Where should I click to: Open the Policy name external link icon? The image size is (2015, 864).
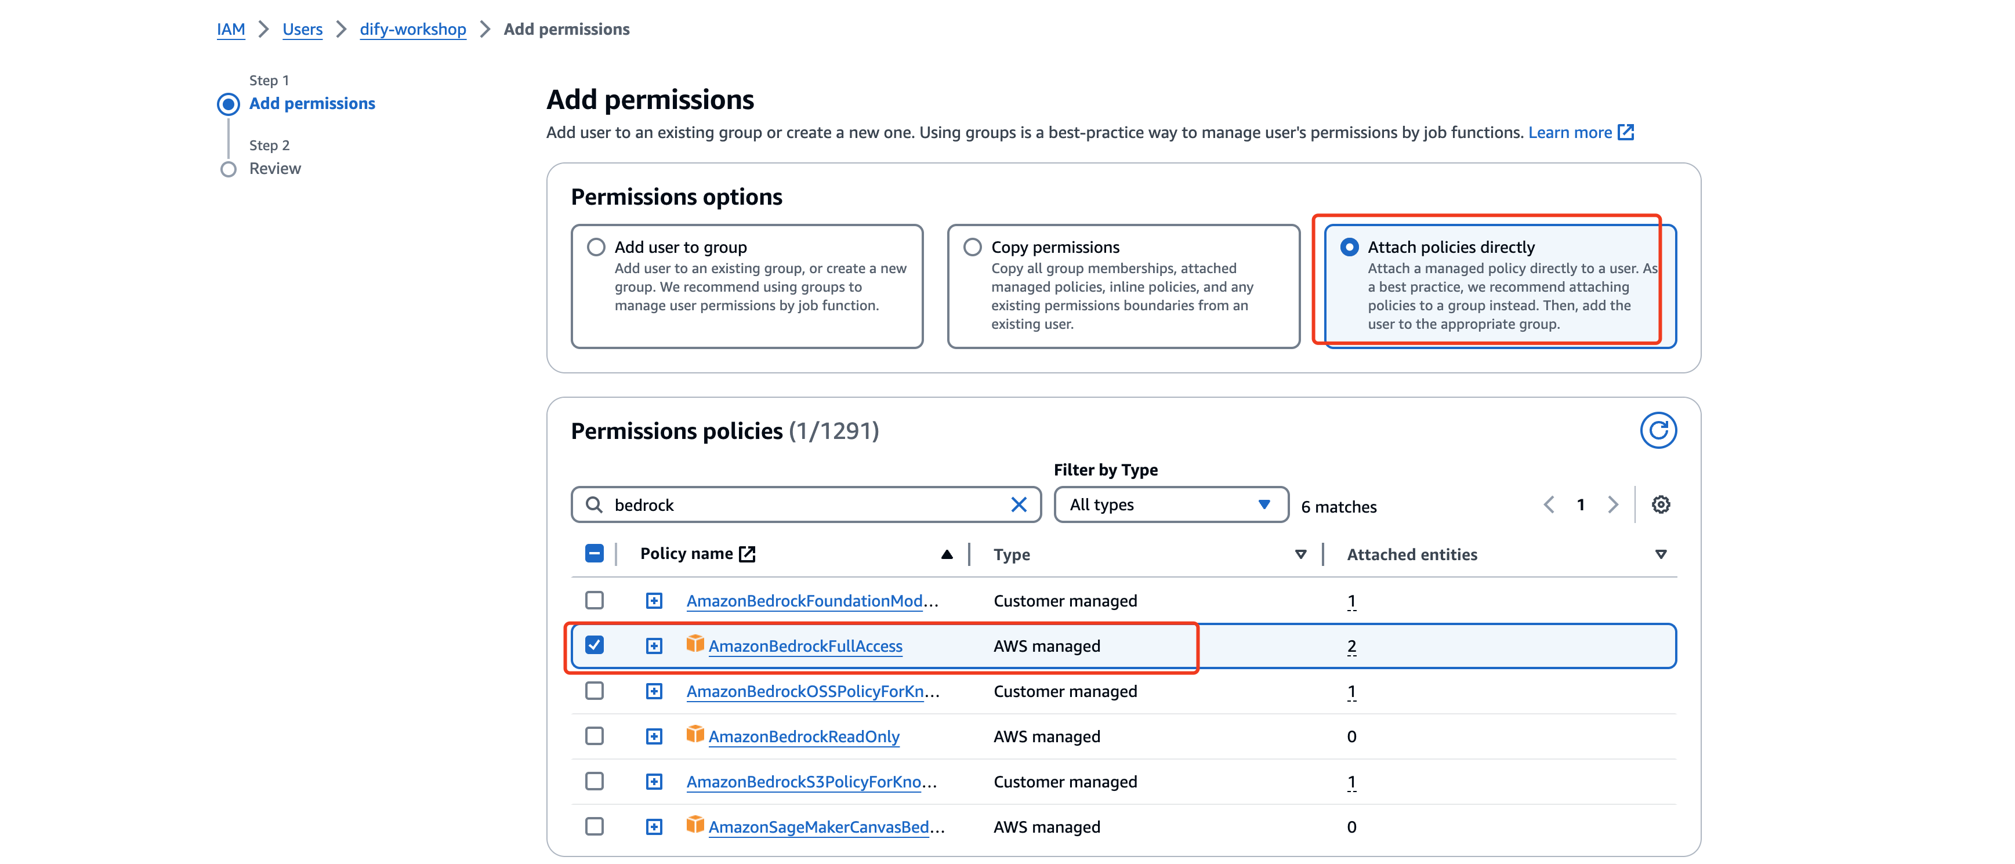[x=748, y=554]
